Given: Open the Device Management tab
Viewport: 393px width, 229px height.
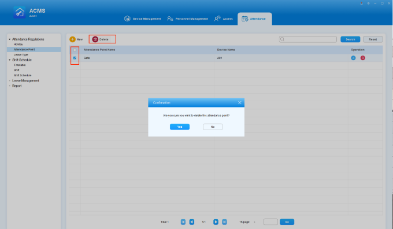Looking at the screenshot, I should click(x=142, y=19).
